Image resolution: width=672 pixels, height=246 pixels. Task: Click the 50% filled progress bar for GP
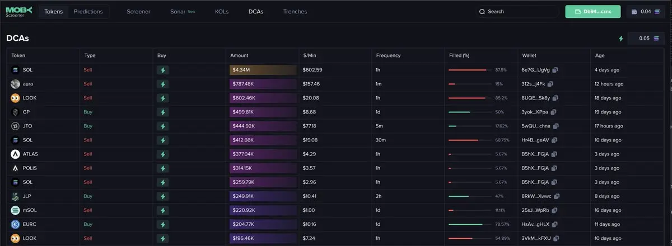pos(470,112)
